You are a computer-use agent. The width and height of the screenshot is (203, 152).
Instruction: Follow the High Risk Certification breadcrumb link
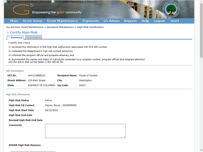tap(90, 27)
